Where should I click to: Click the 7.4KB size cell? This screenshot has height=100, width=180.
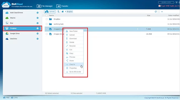148,29
